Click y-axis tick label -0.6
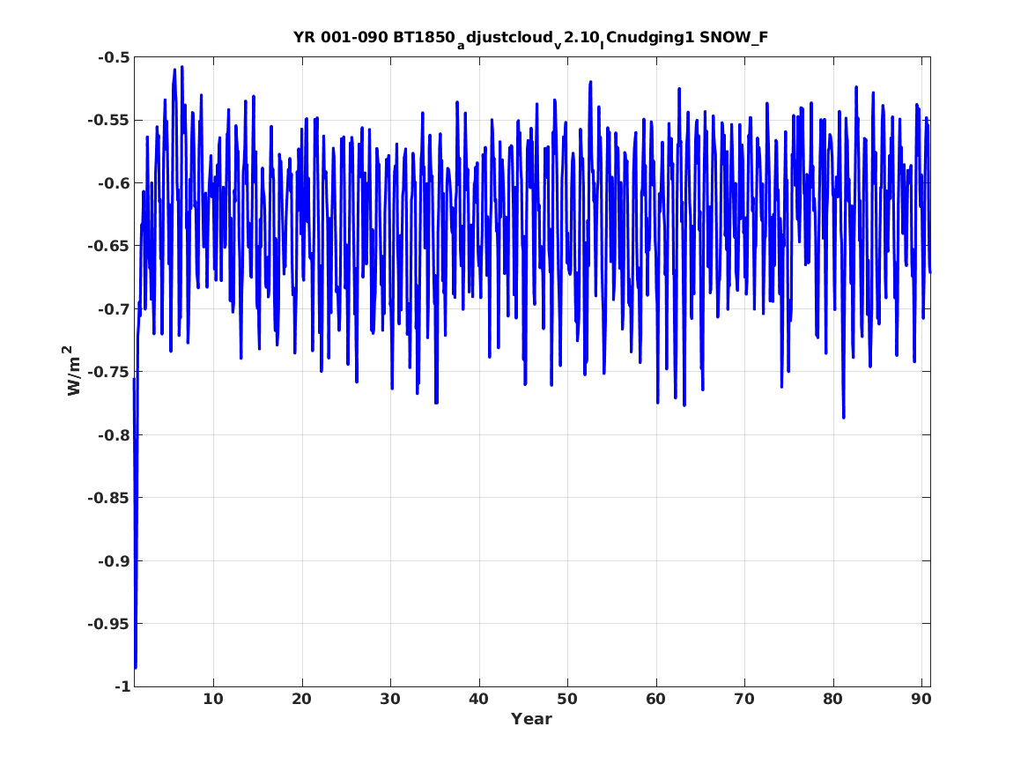This screenshot has height=771, width=1028. tap(115, 183)
